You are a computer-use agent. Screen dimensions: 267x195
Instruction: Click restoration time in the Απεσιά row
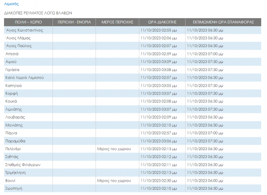(x=205, y=54)
